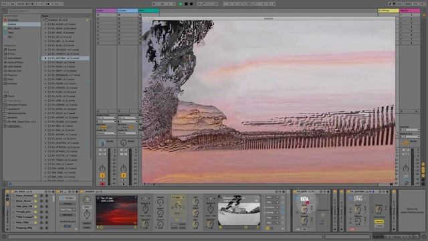
Task: Open Audio To dropdown on first track
Action: click(x=106, y=133)
